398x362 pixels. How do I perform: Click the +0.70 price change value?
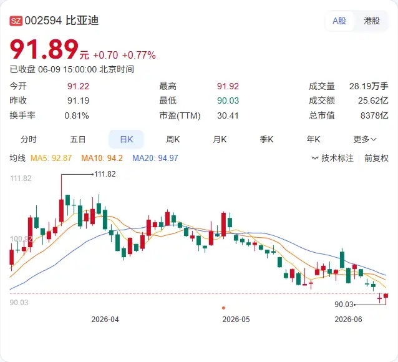(x=105, y=55)
